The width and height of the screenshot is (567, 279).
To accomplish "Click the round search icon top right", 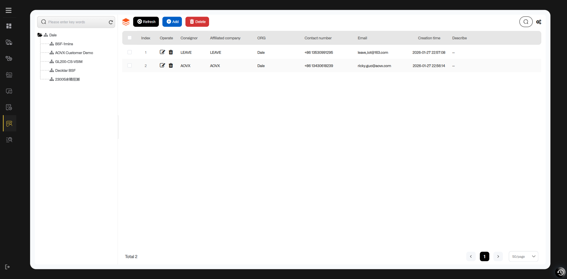I will pos(526,22).
